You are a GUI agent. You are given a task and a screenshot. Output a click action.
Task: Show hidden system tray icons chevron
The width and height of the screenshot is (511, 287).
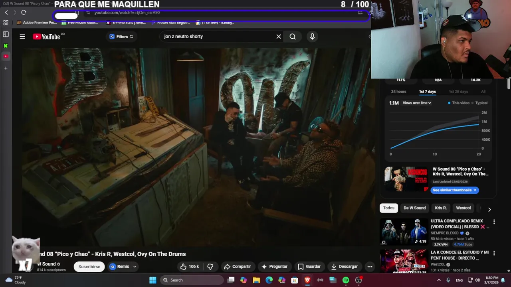pyautogui.click(x=439, y=280)
